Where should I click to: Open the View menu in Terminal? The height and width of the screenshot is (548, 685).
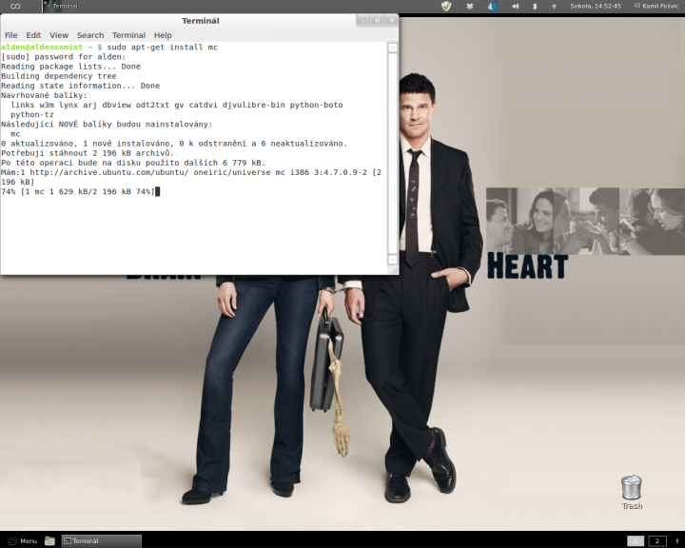[x=59, y=35]
